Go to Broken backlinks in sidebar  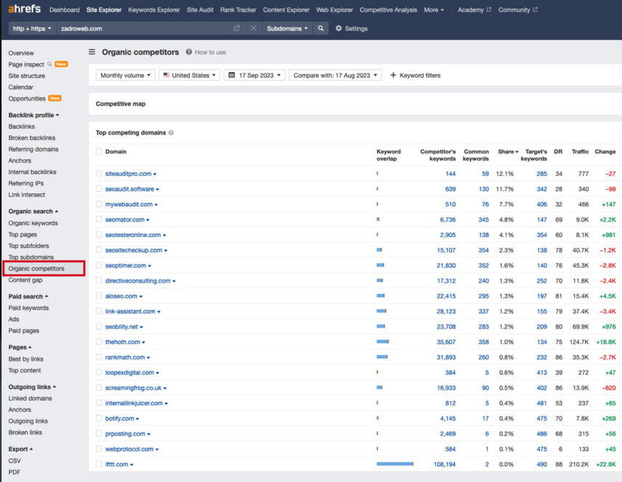tap(32, 138)
